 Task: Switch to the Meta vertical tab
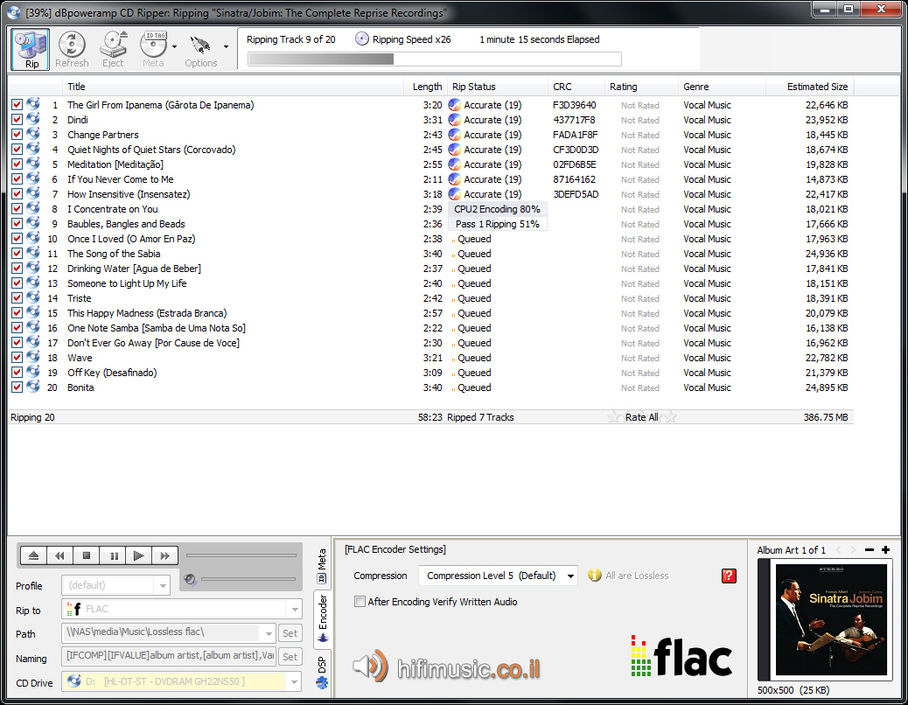tap(322, 566)
